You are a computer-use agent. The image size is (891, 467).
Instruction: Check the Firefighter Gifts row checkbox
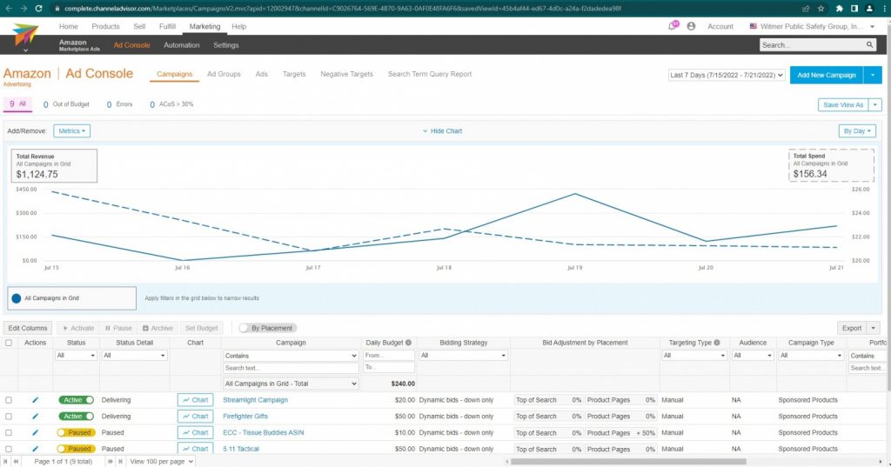(9, 417)
